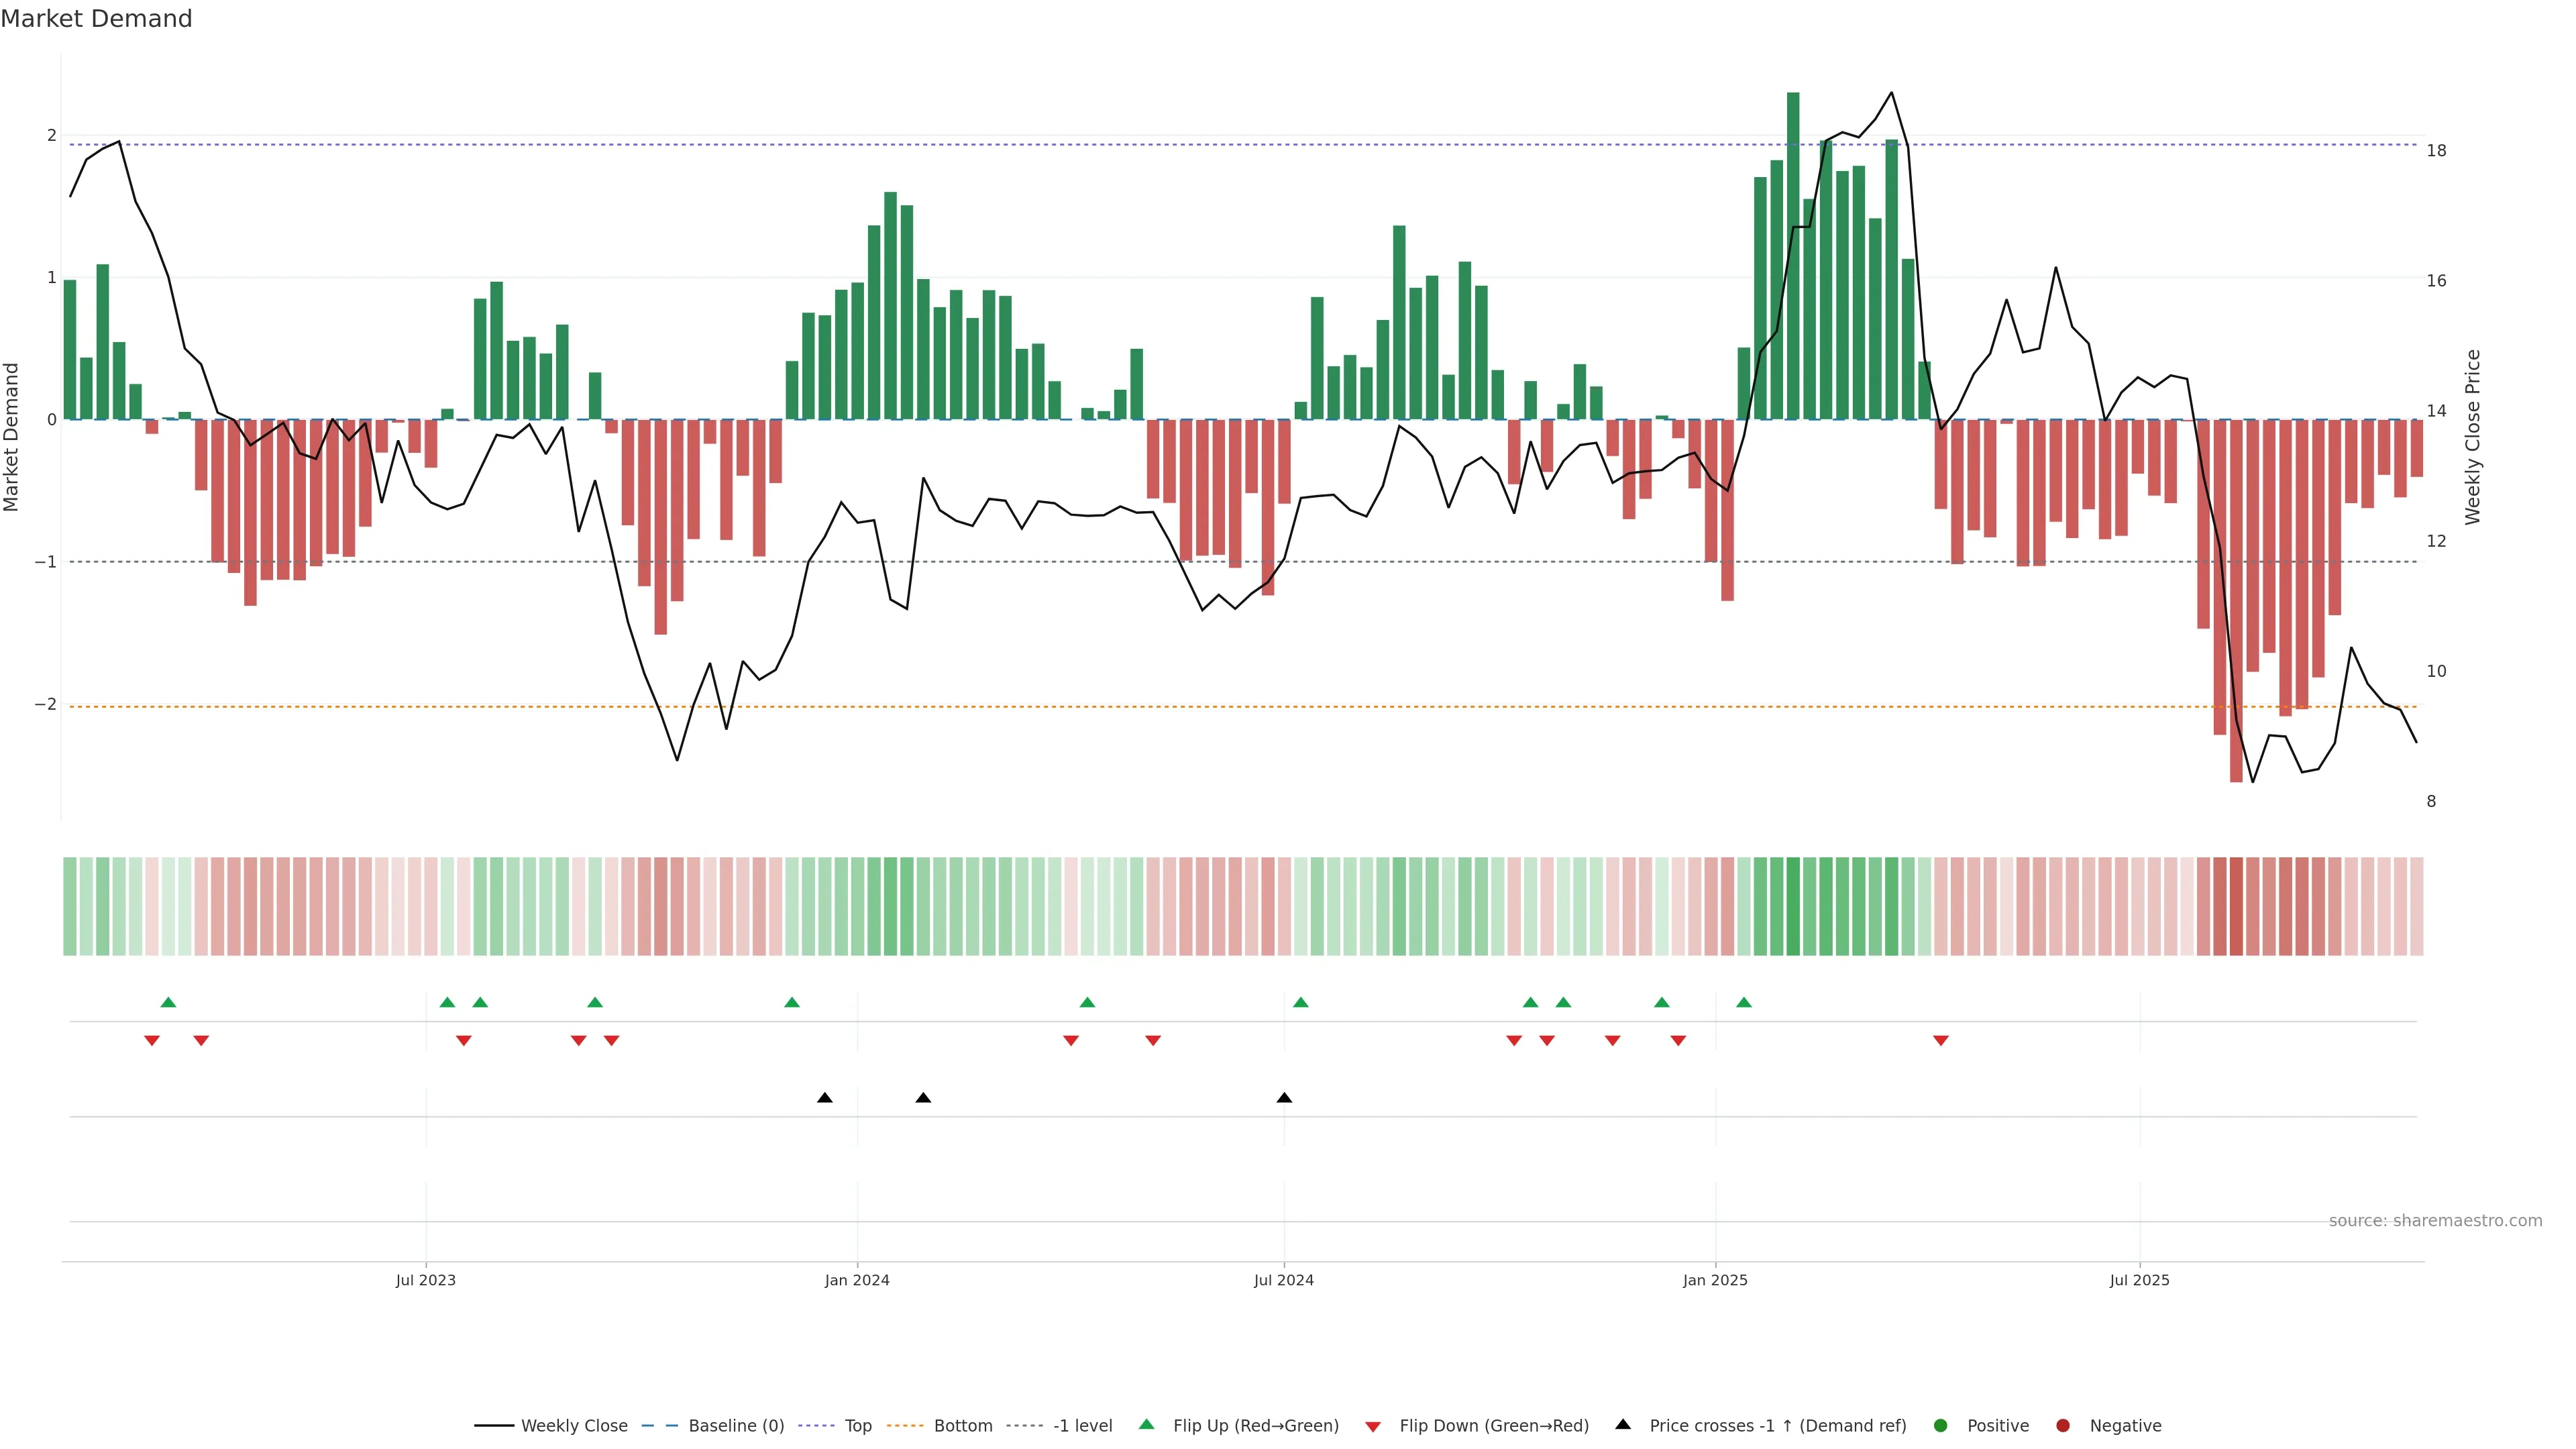Image resolution: width=2576 pixels, height=1449 pixels.
Task: Click the first black price-cross marker
Action: (824, 1098)
